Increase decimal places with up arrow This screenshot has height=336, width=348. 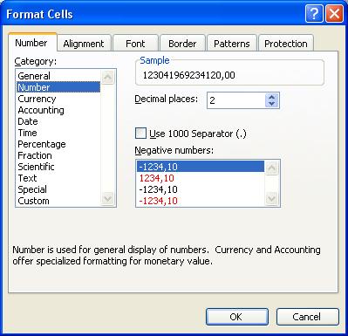click(271, 98)
